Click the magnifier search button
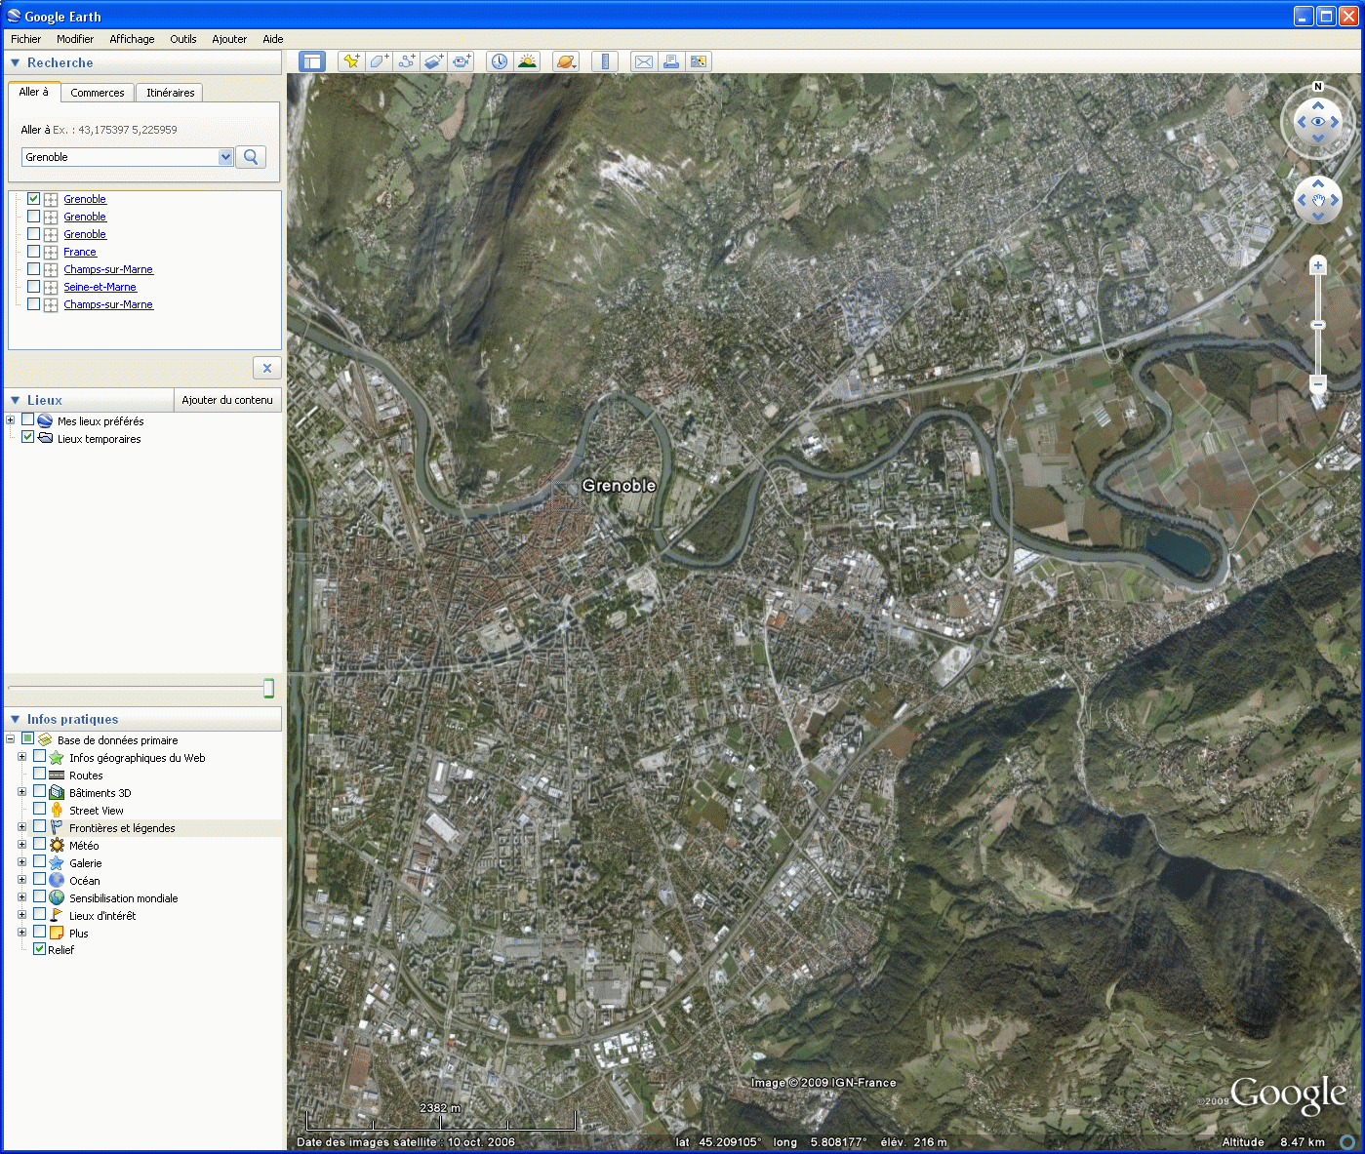 (x=251, y=157)
